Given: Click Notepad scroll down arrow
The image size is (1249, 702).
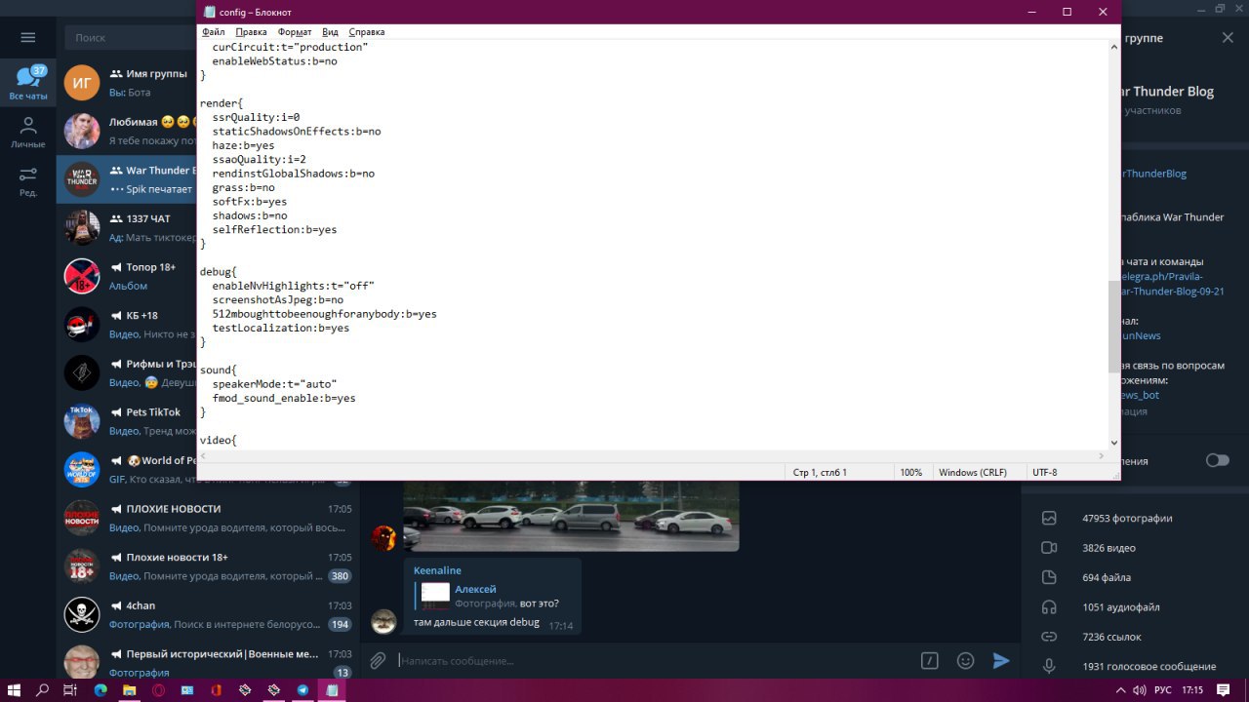Looking at the screenshot, I should 1113,443.
